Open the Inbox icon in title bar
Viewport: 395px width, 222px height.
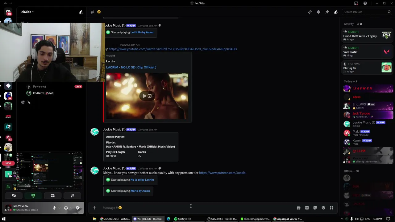pos(356,3)
